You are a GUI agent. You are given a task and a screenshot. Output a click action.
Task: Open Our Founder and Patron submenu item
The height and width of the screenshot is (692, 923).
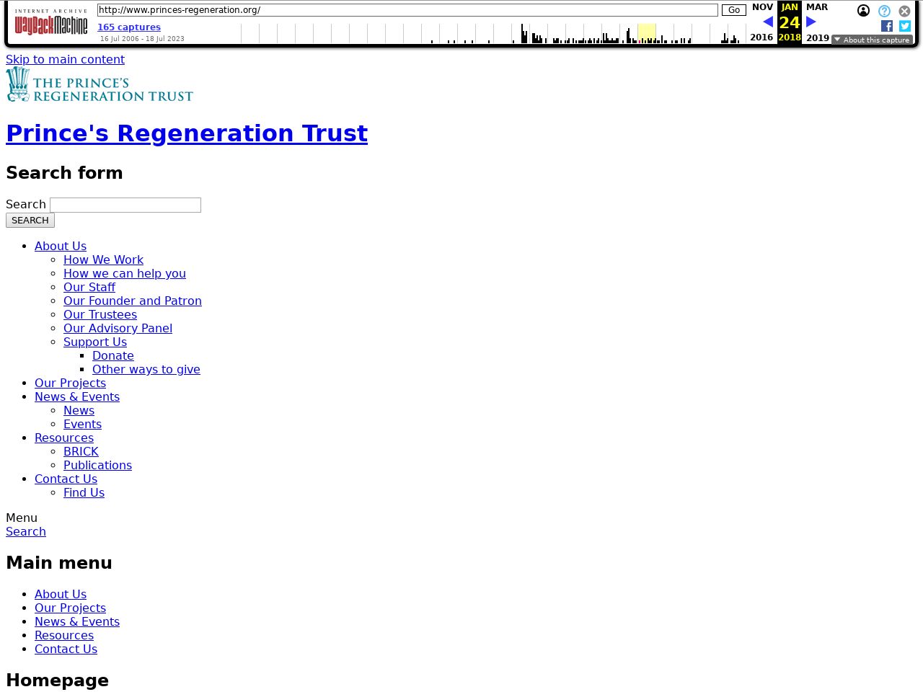tap(133, 301)
